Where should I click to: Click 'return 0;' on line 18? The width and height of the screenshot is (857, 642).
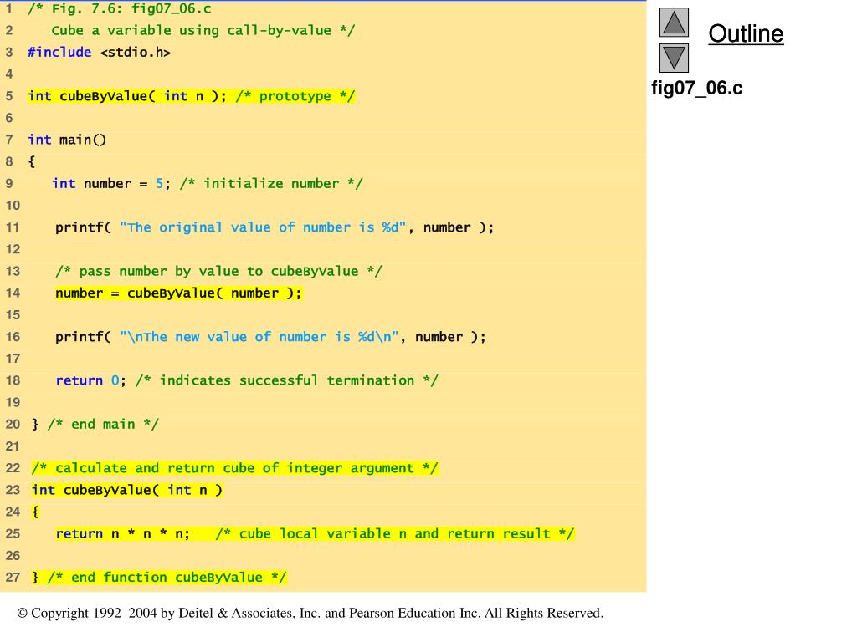[90, 380]
